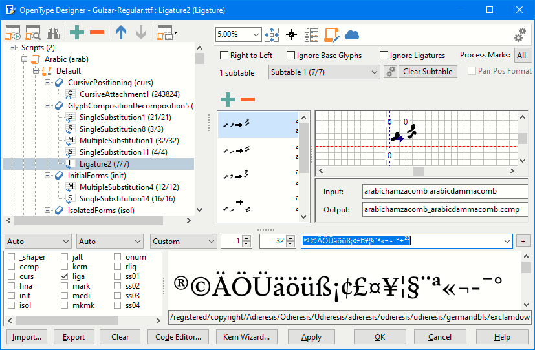Click the MultipleSubstitution1 M lookup icon

(71, 141)
